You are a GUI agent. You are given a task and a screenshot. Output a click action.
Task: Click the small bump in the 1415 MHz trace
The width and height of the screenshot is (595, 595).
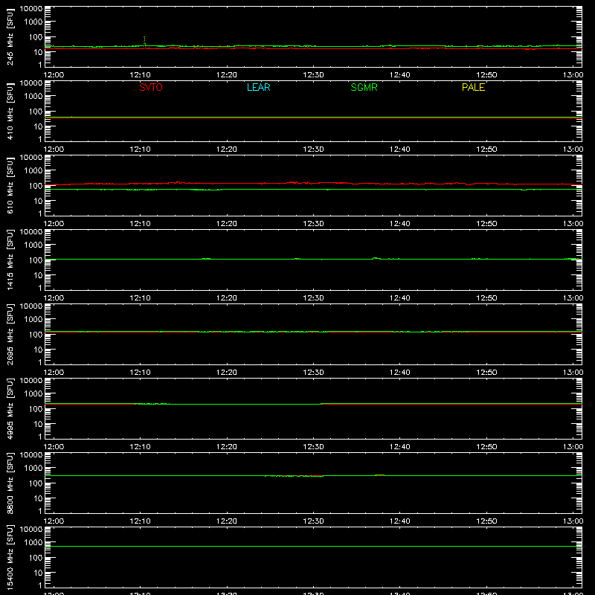(x=376, y=258)
